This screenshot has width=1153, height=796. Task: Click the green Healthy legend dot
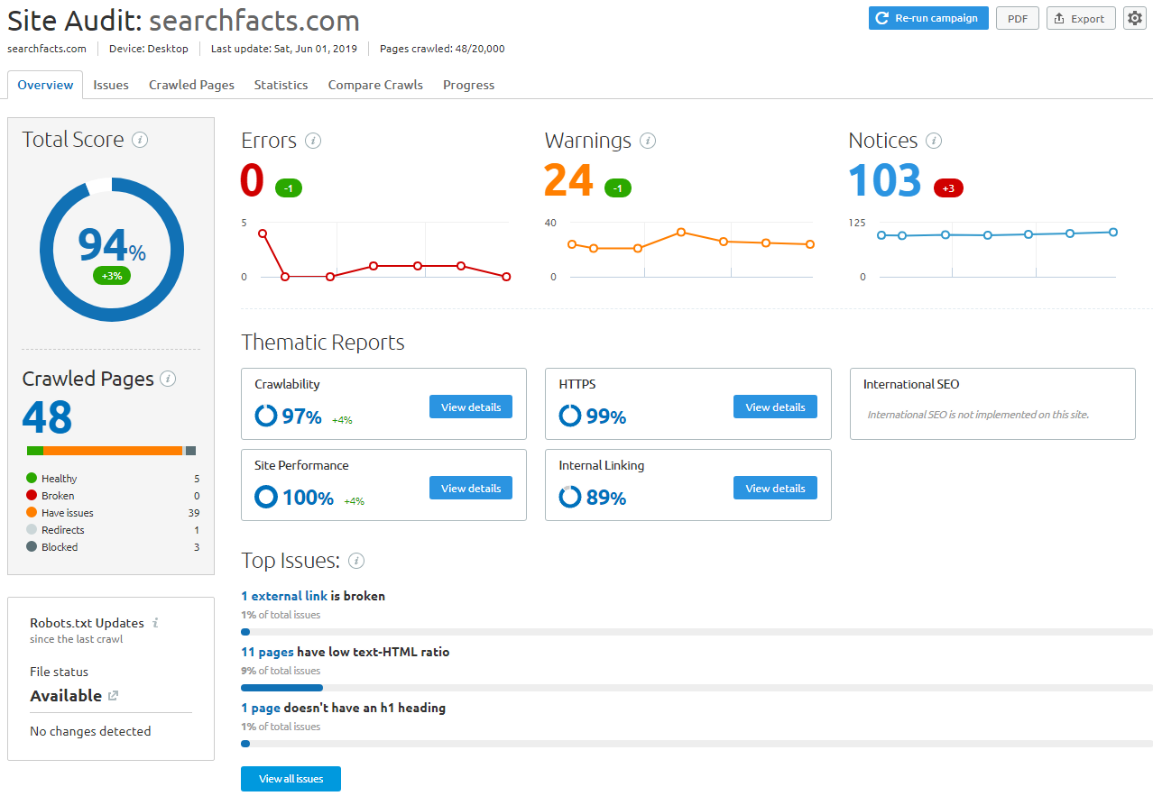click(x=32, y=479)
